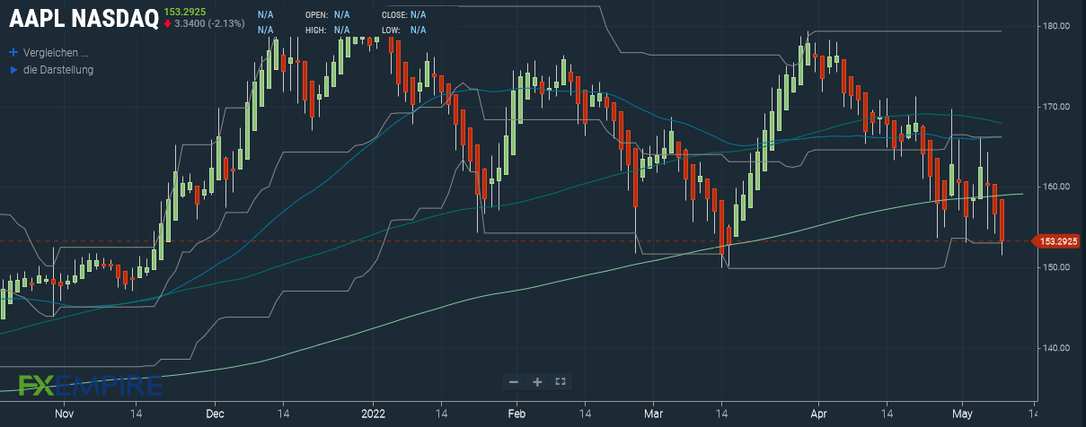Viewport: 1086px width, 427px height.
Task: Click the Nov date axis label
Action: (63, 414)
